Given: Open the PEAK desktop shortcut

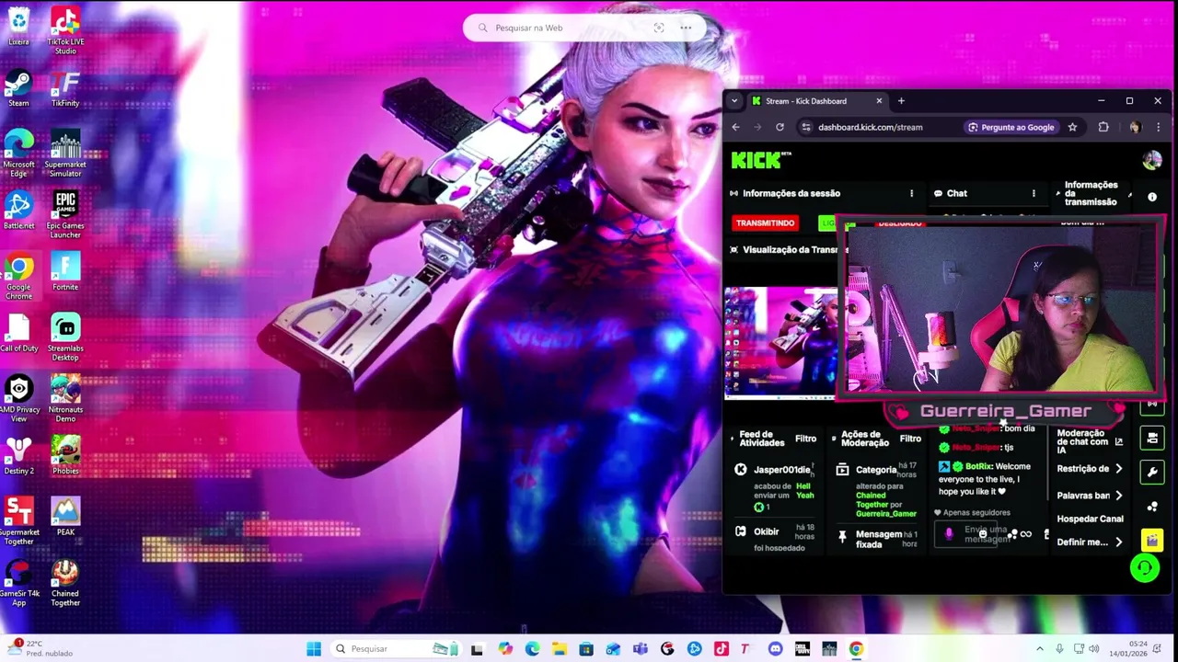Looking at the screenshot, I should [64, 518].
